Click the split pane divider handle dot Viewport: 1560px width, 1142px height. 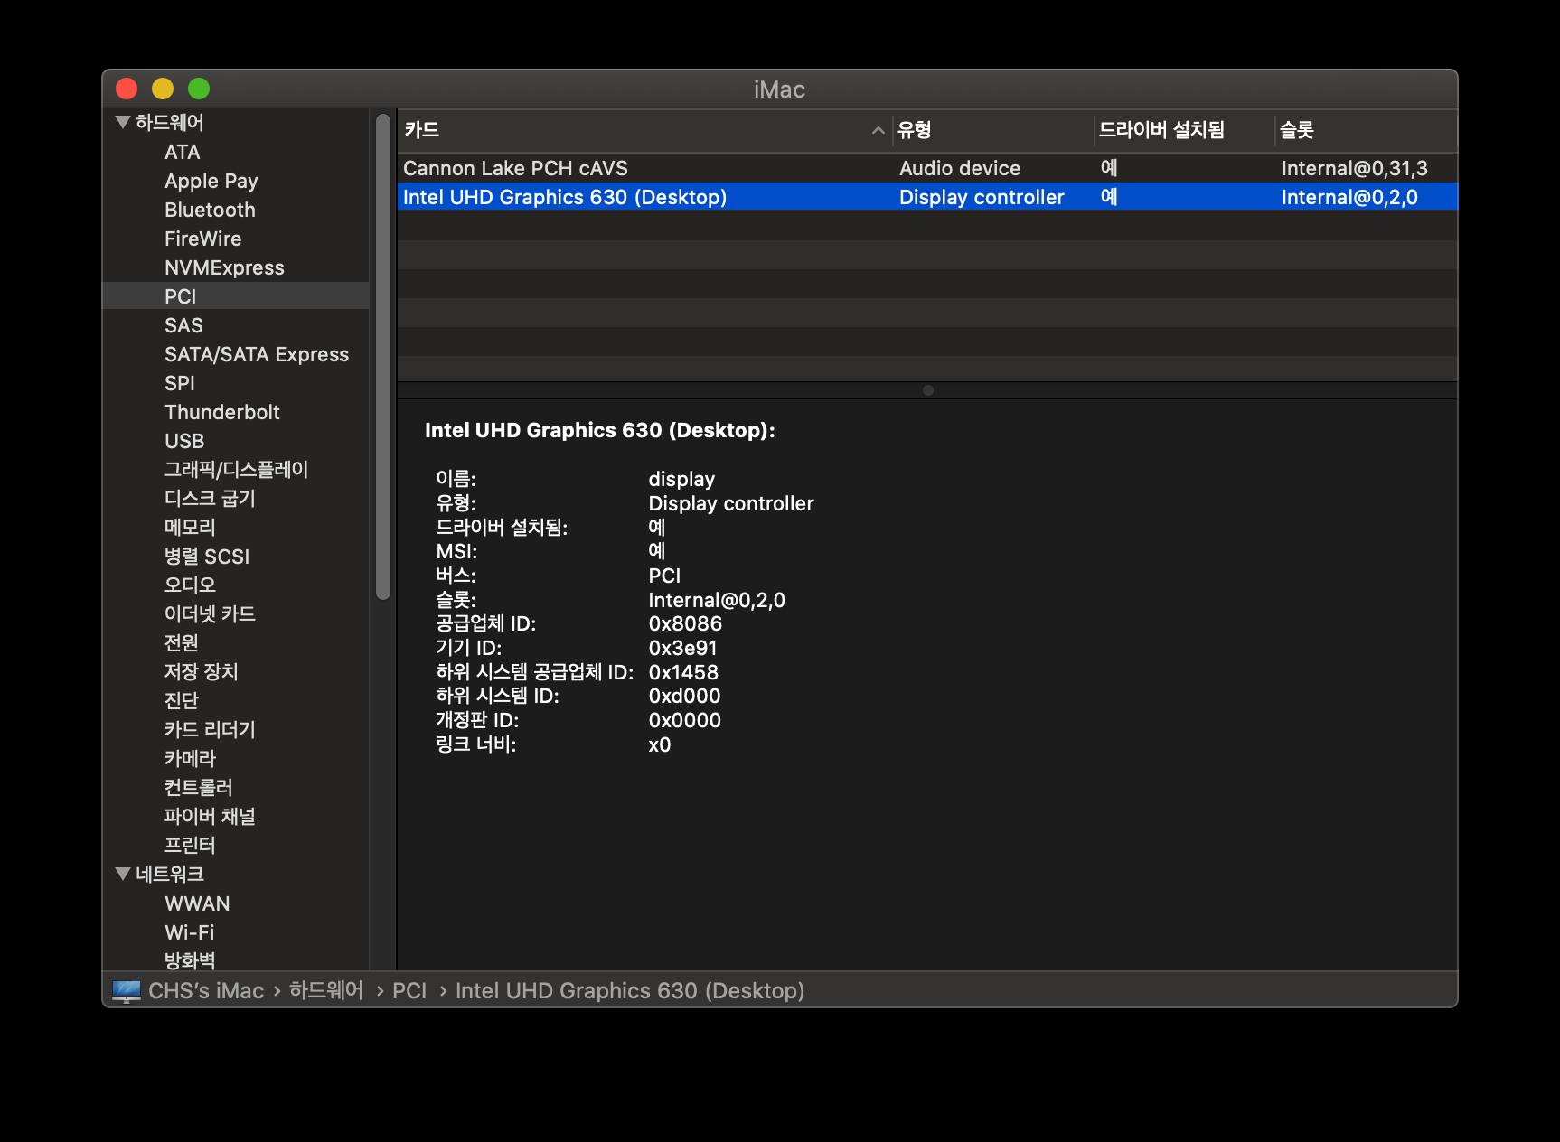[x=928, y=390]
